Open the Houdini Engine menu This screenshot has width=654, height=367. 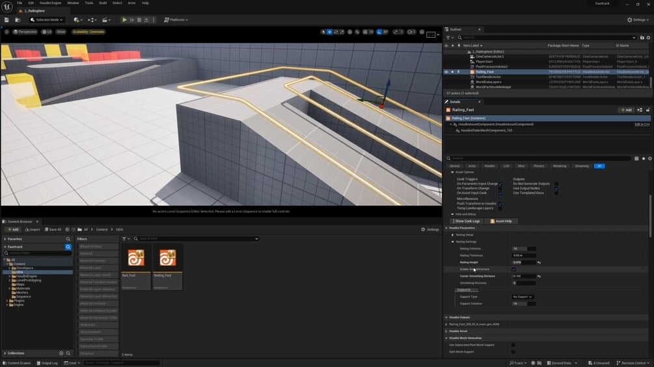point(50,3)
